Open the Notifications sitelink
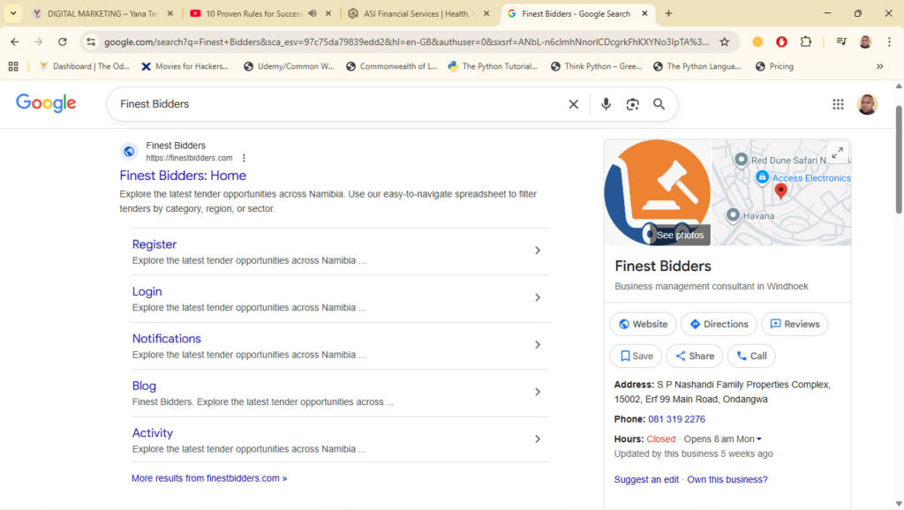This screenshot has height=510, width=904. click(x=167, y=339)
